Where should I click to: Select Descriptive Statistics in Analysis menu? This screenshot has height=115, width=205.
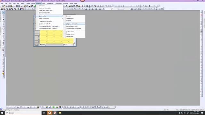(49, 13)
